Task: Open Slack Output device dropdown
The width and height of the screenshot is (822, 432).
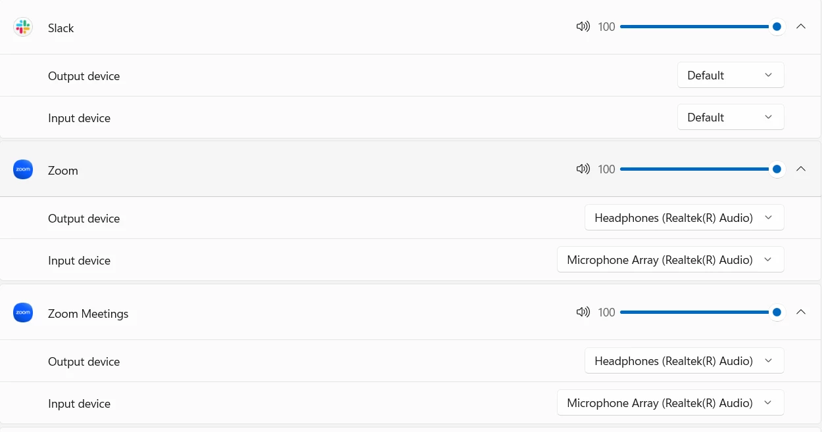Action: (731, 75)
